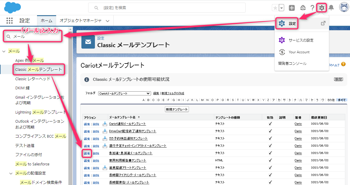Open the global actions plus icon
This screenshot has width=350, height=185.
click(x=292, y=8)
